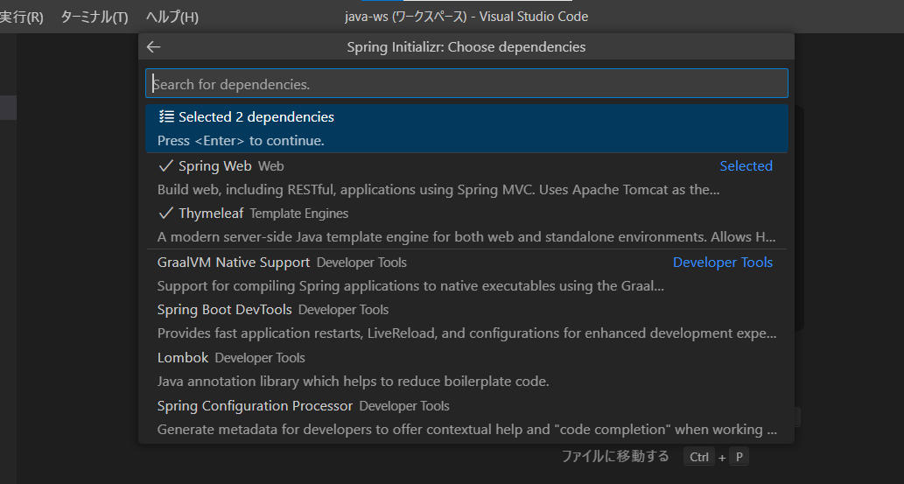Click the Spring Initializr: Choose dependencies heading
This screenshot has height=484, width=904.
pyautogui.click(x=466, y=47)
